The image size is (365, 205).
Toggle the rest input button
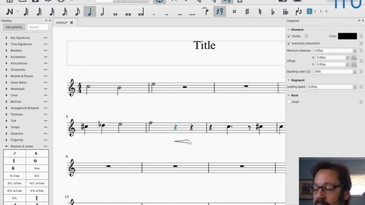coord(220,11)
